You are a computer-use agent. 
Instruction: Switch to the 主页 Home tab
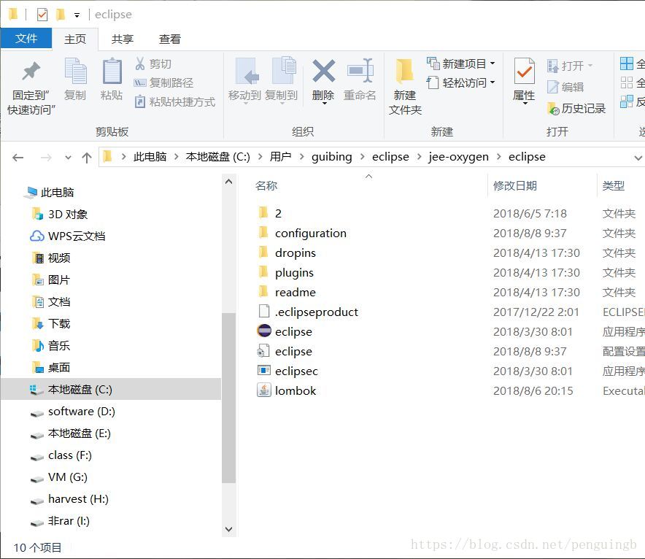click(75, 39)
